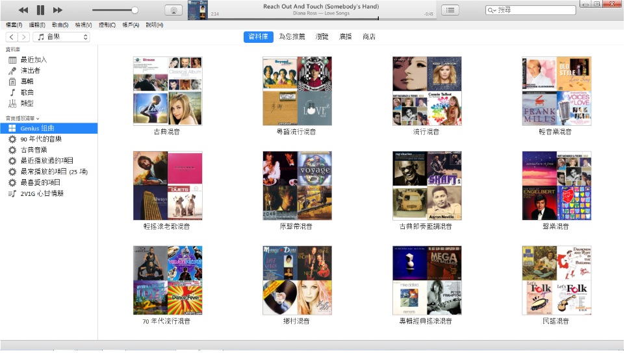Go forward with the right arrow button
Viewport: 627px width, 353px height.
[24, 37]
